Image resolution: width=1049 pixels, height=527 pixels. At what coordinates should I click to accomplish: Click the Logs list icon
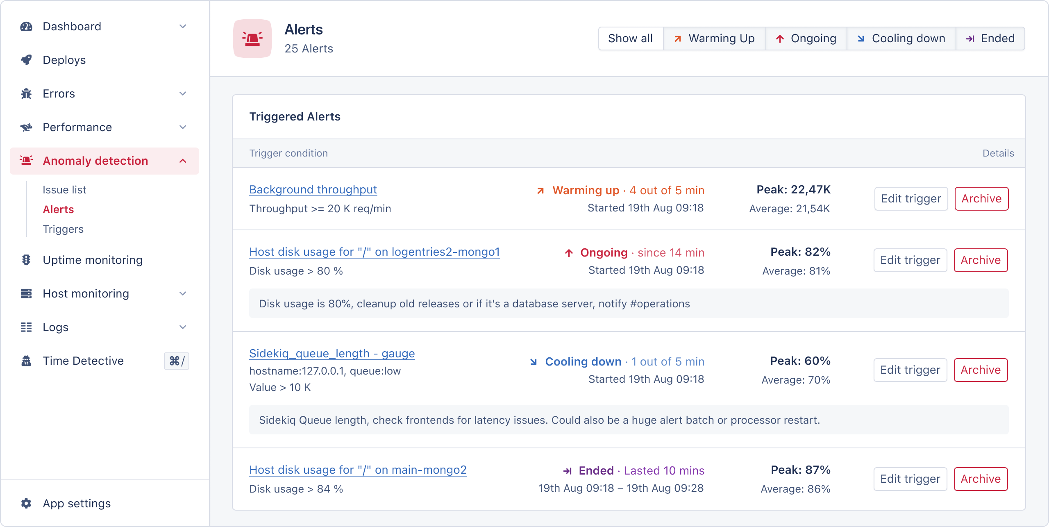(x=26, y=327)
